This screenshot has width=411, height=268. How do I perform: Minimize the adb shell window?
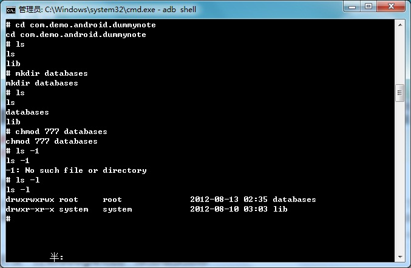click(x=352, y=7)
